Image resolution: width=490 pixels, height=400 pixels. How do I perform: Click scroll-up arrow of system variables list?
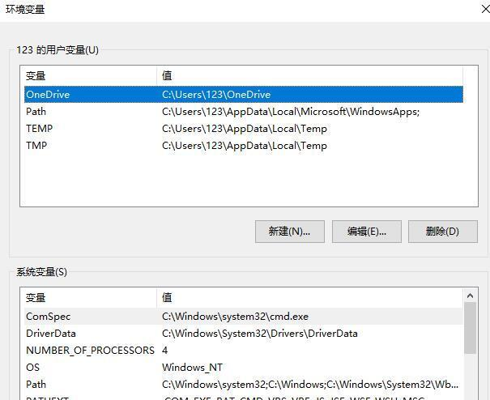(x=470, y=296)
